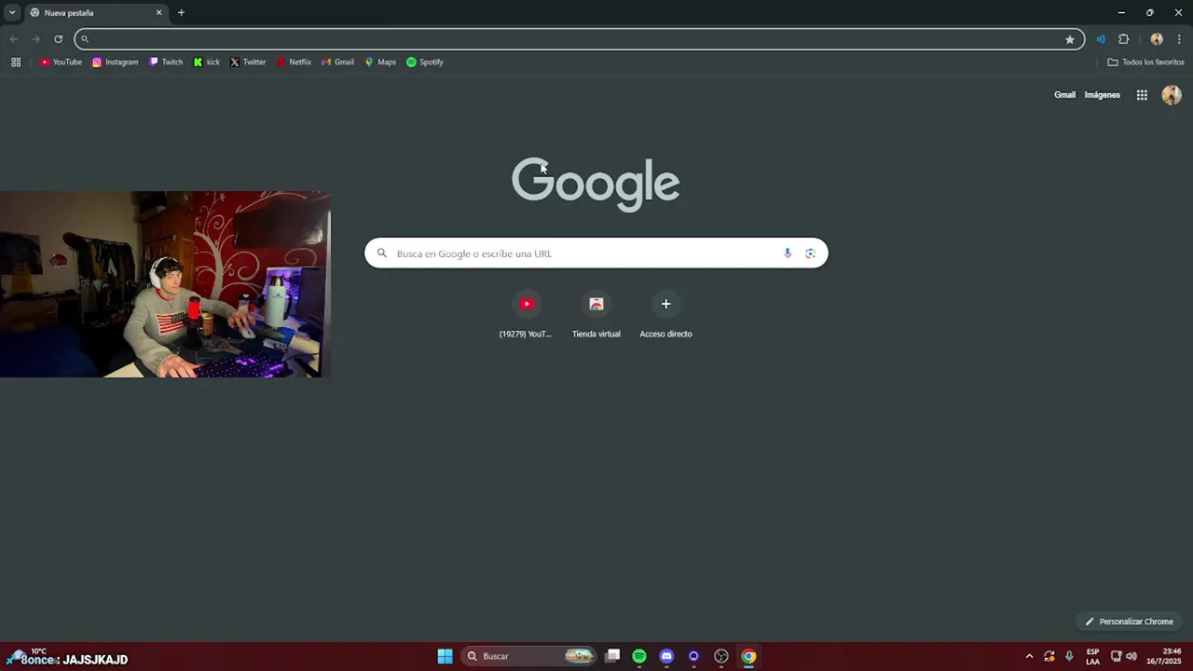Minimize the Chrome window
1193x671 pixels.
1121,13
